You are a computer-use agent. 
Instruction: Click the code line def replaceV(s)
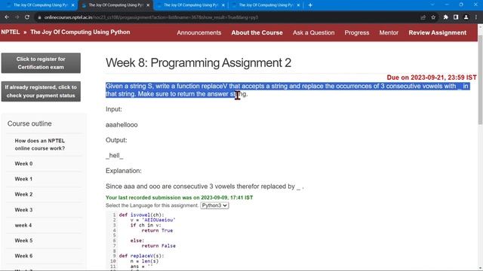[141, 256]
